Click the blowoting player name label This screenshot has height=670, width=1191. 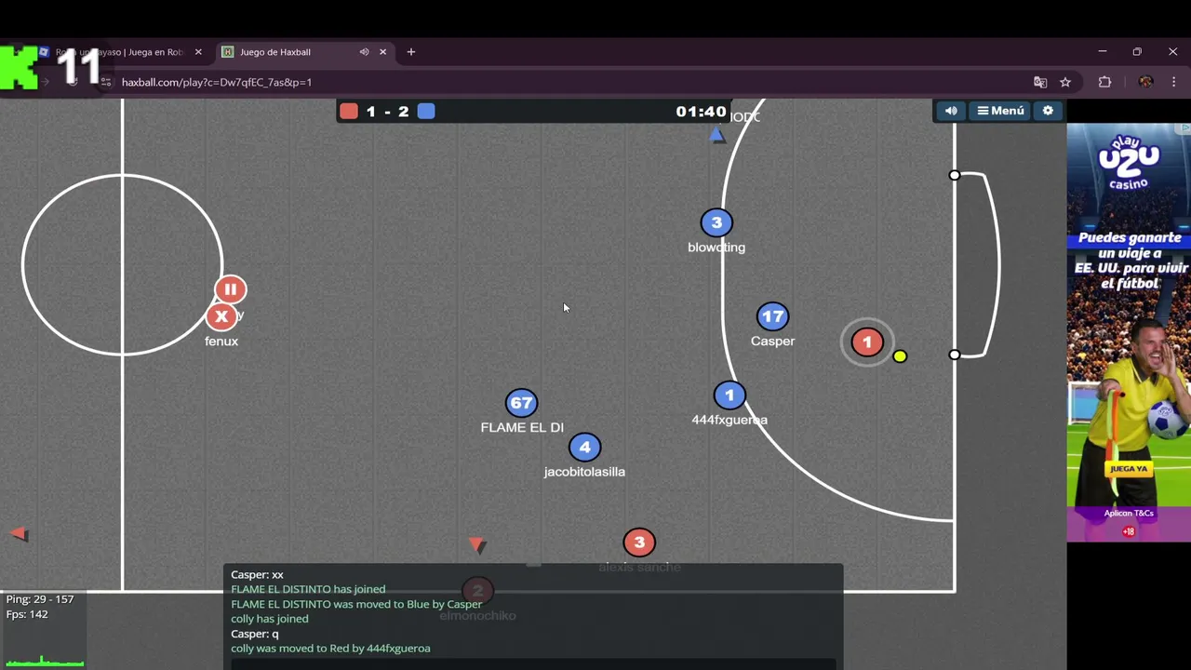tap(716, 247)
